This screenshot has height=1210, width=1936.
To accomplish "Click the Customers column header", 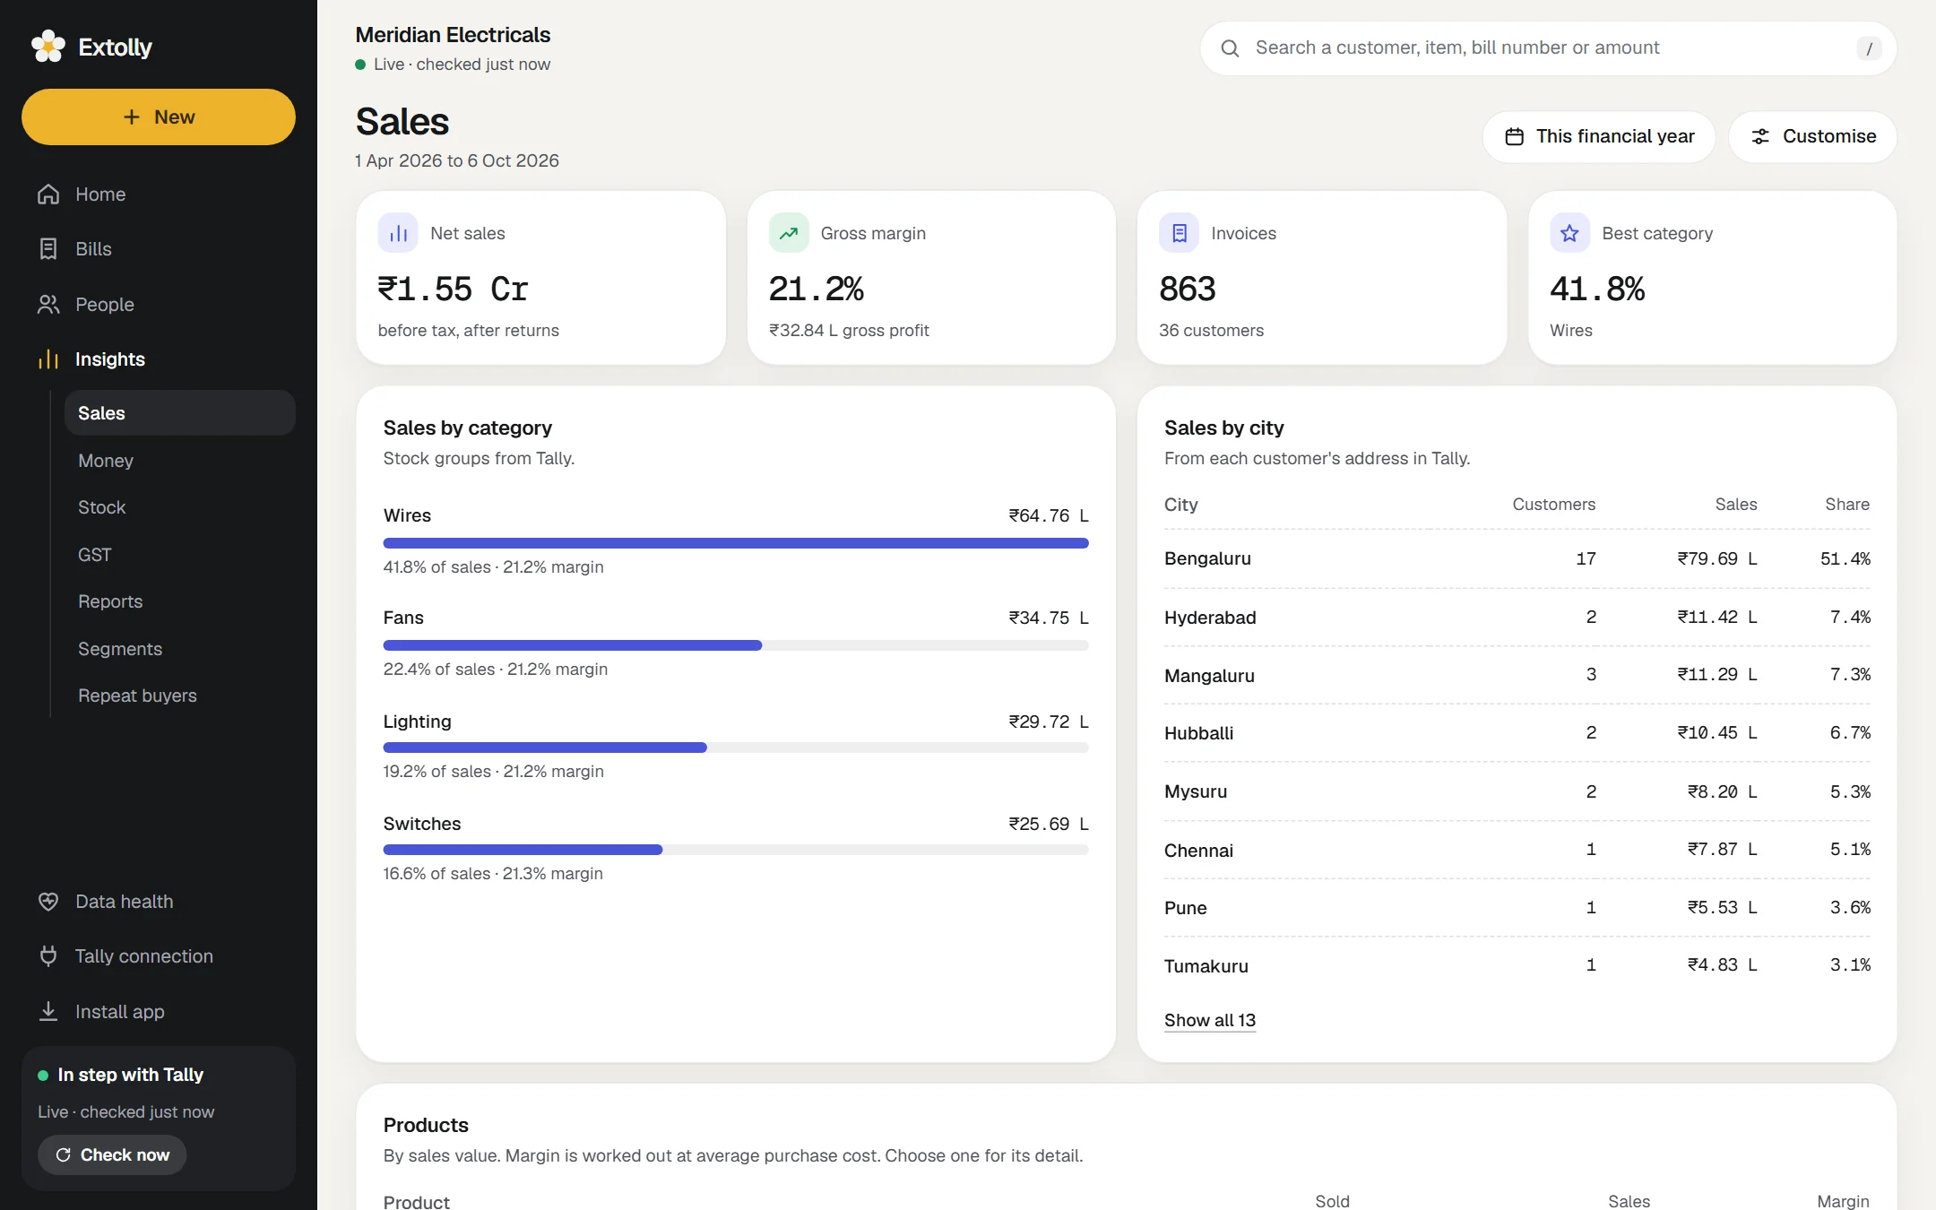I will 1553,505.
